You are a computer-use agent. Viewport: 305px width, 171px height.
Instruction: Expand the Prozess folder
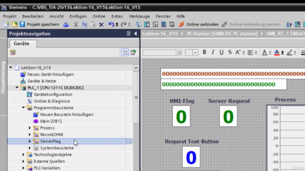click(30, 128)
